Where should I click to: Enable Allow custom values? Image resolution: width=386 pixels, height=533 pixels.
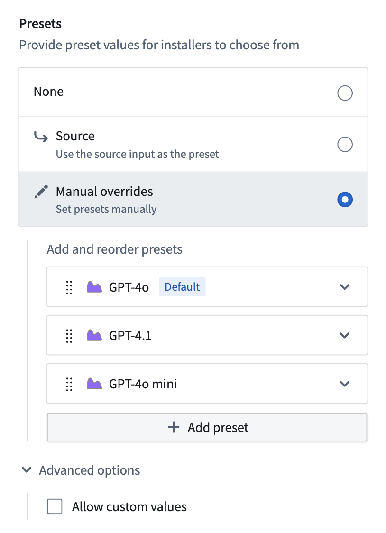pyautogui.click(x=55, y=506)
